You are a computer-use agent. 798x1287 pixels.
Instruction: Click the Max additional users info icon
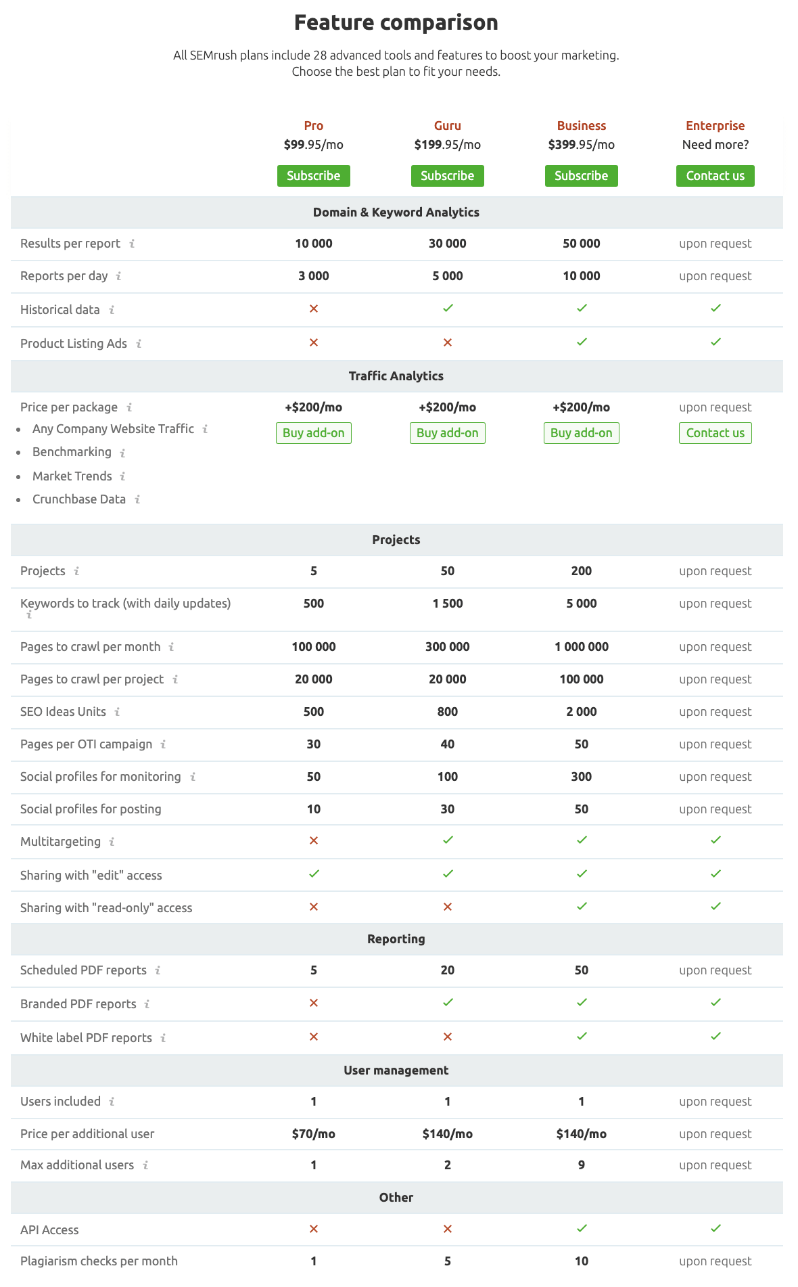coord(145,1165)
